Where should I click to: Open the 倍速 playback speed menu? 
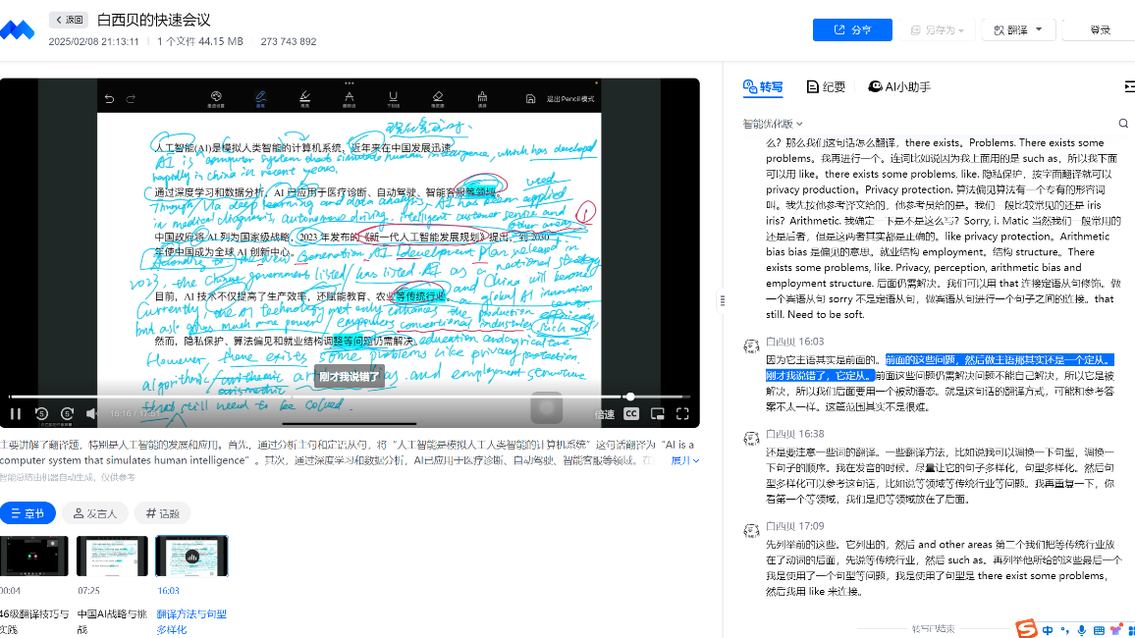[605, 414]
